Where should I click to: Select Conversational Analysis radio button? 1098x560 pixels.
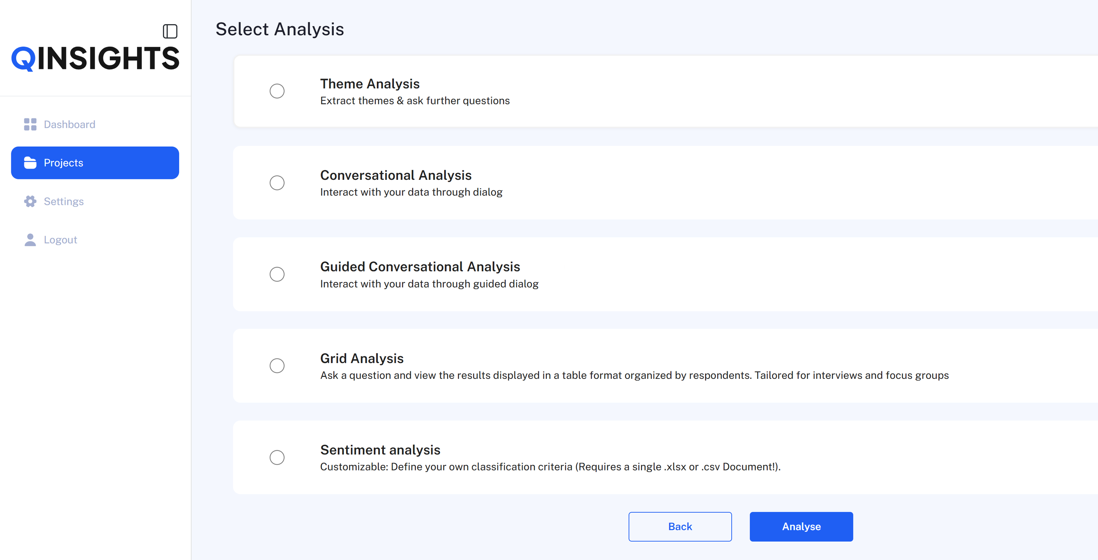(277, 183)
